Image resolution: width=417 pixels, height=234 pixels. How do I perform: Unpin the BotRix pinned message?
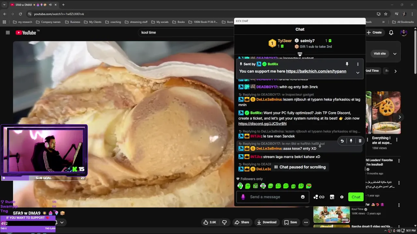pos(347,64)
